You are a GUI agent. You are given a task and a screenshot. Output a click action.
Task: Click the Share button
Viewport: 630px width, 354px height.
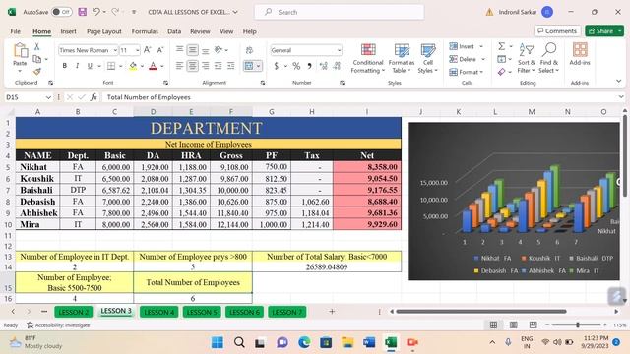(x=604, y=30)
